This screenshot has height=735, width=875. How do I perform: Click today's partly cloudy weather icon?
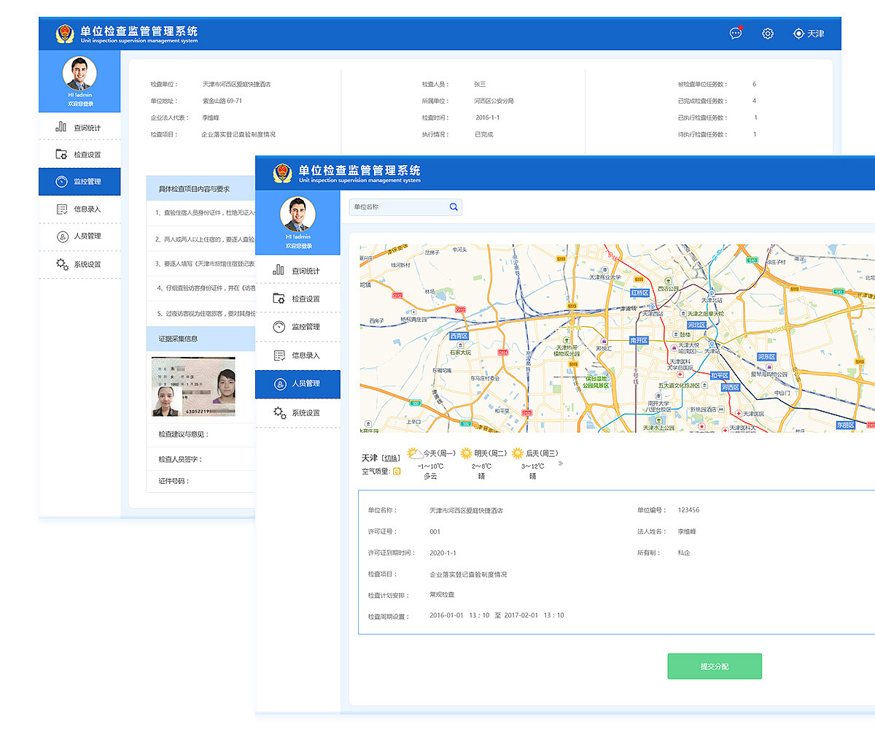pyautogui.click(x=414, y=453)
